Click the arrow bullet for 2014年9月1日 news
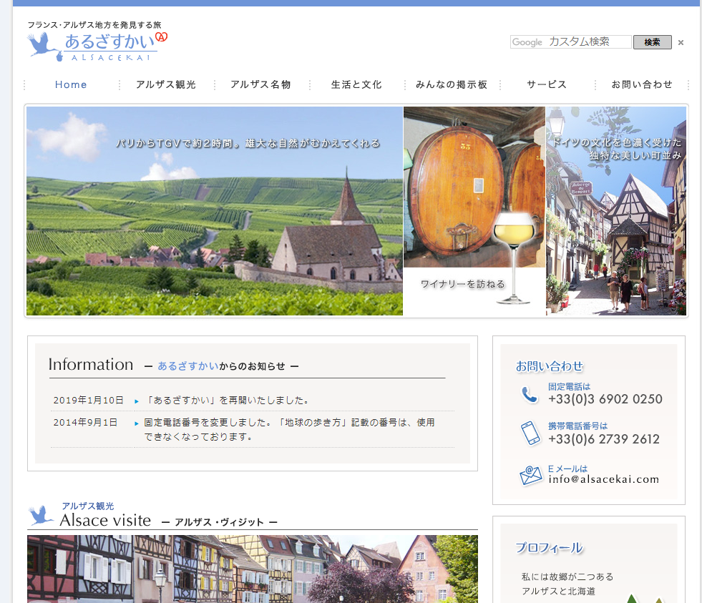Viewport: 702px width, 603px height. click(x=137, y=423)
